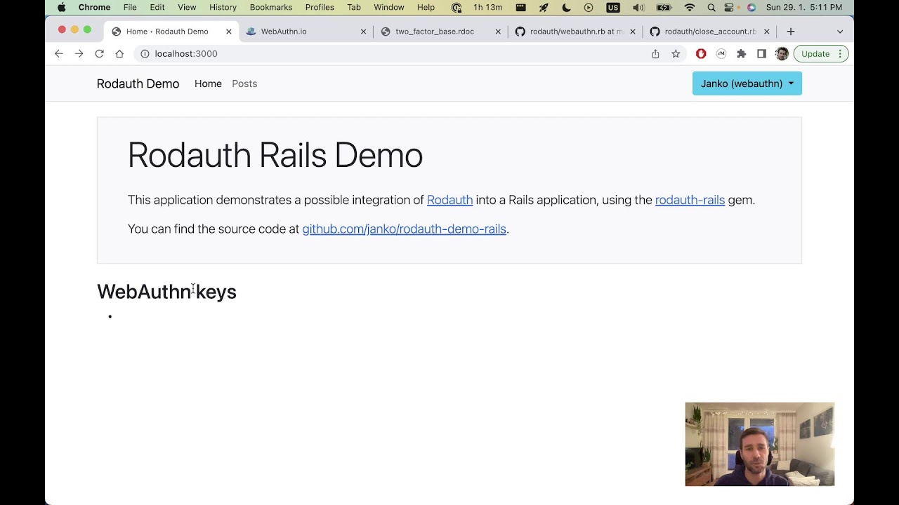Open the Bookmarks menu

[271, 7]
